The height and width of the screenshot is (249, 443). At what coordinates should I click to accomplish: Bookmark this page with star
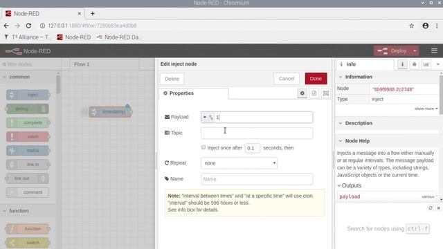coord(412,26)
